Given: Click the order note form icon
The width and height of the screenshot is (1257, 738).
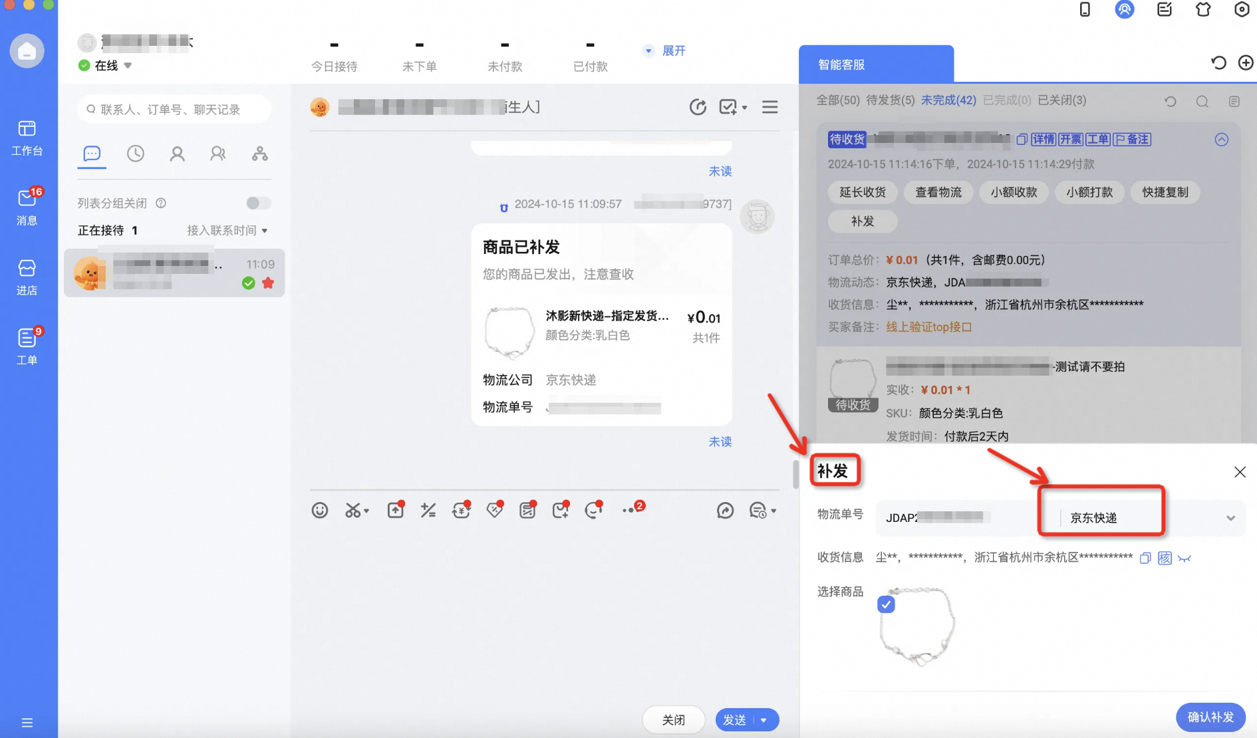Looking at the screenshot, I should [528, 510].
